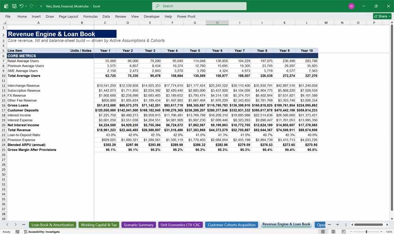Select the Year 6 Loan-to-Deposit Ratio 41.3%
Image resolution: width=394 pixels, height=234 pixels.
pyautogui.click(x=217, y=135)
